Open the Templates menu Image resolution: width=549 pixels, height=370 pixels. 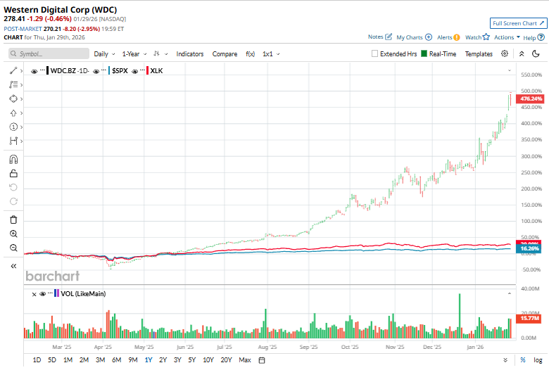point(479,54)
